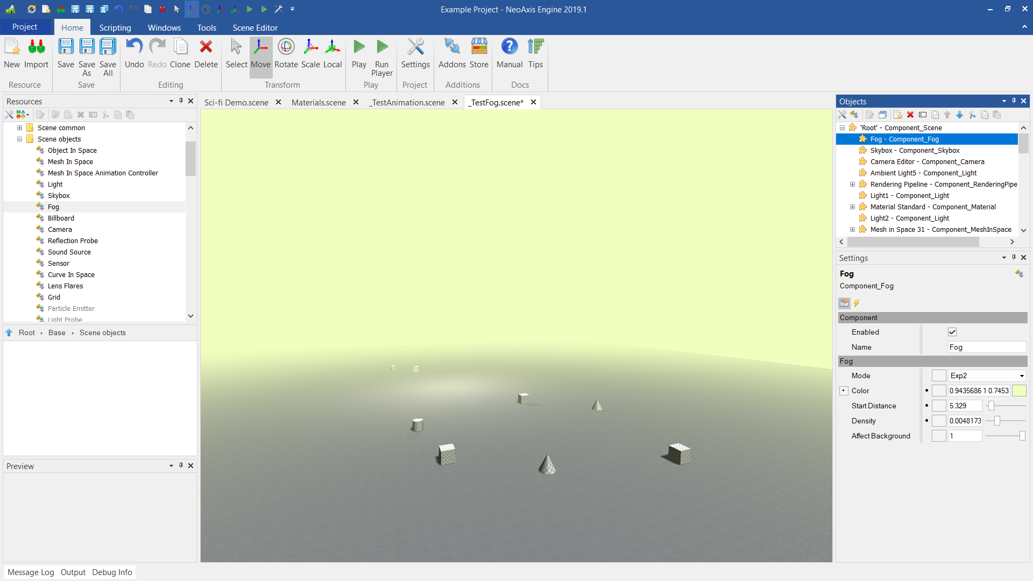
Task: Toggle the Local transform mode
Action: [332, 54]
